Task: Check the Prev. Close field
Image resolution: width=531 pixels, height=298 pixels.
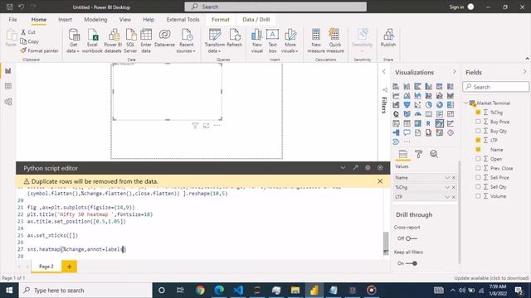Action: pyautogui.click(x=478, y=168)
